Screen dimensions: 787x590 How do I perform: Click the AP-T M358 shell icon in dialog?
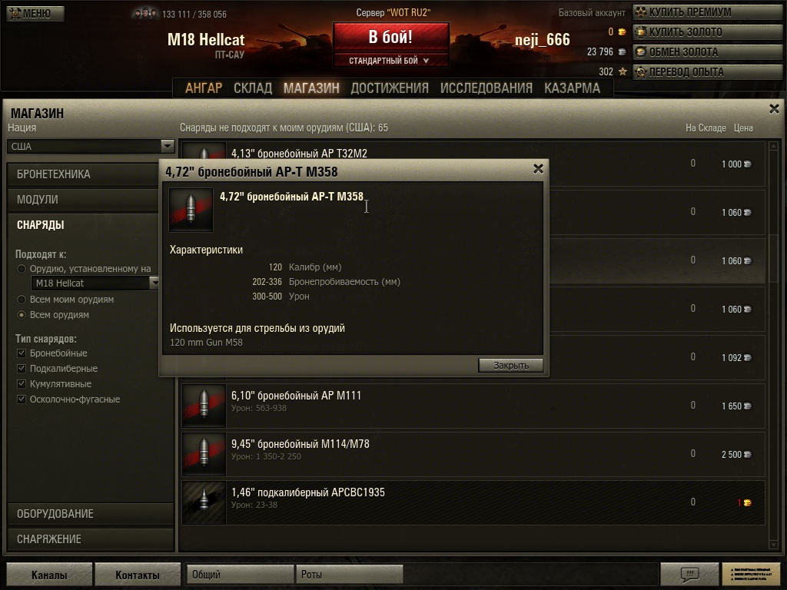[191, 210]
